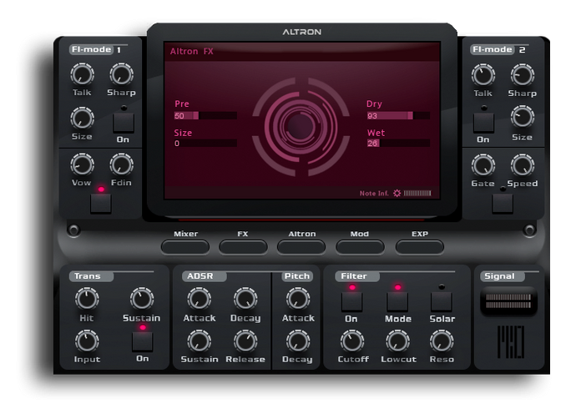Click the Signal level meter display
This screenshot has height=409, width=576.
click(508, 301)
